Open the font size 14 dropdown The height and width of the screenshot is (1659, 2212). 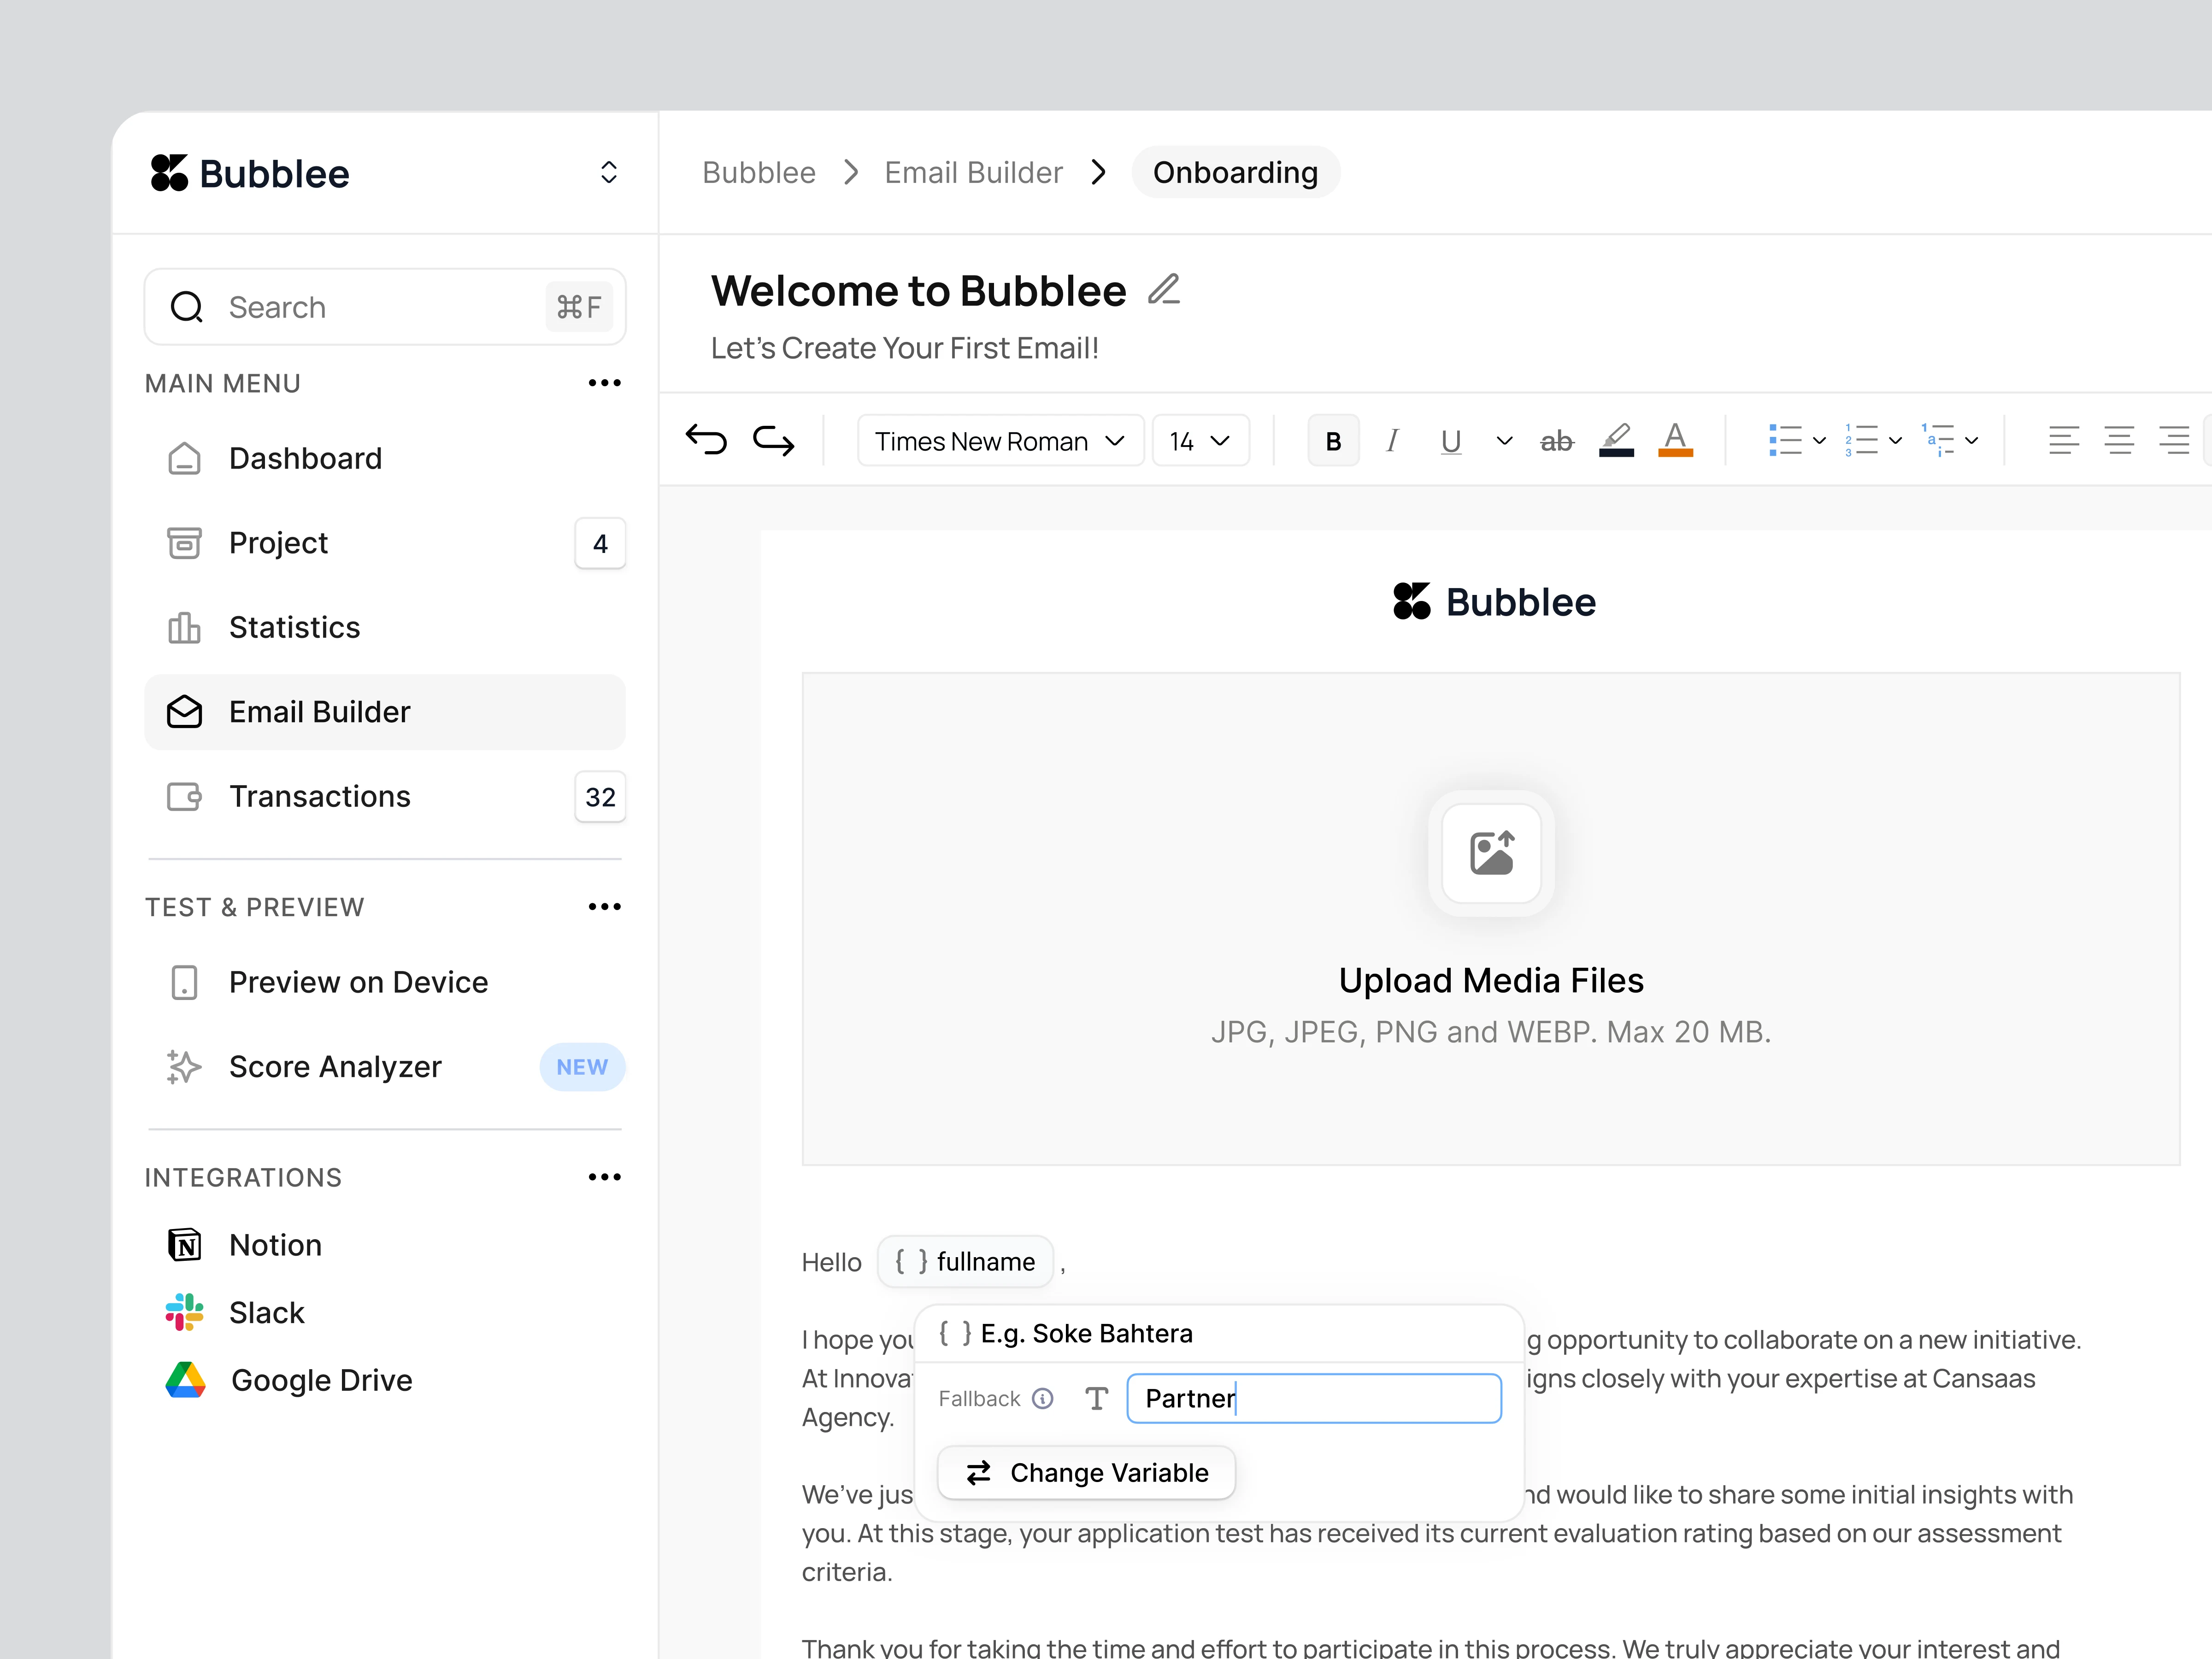[x=1200, y=441]
